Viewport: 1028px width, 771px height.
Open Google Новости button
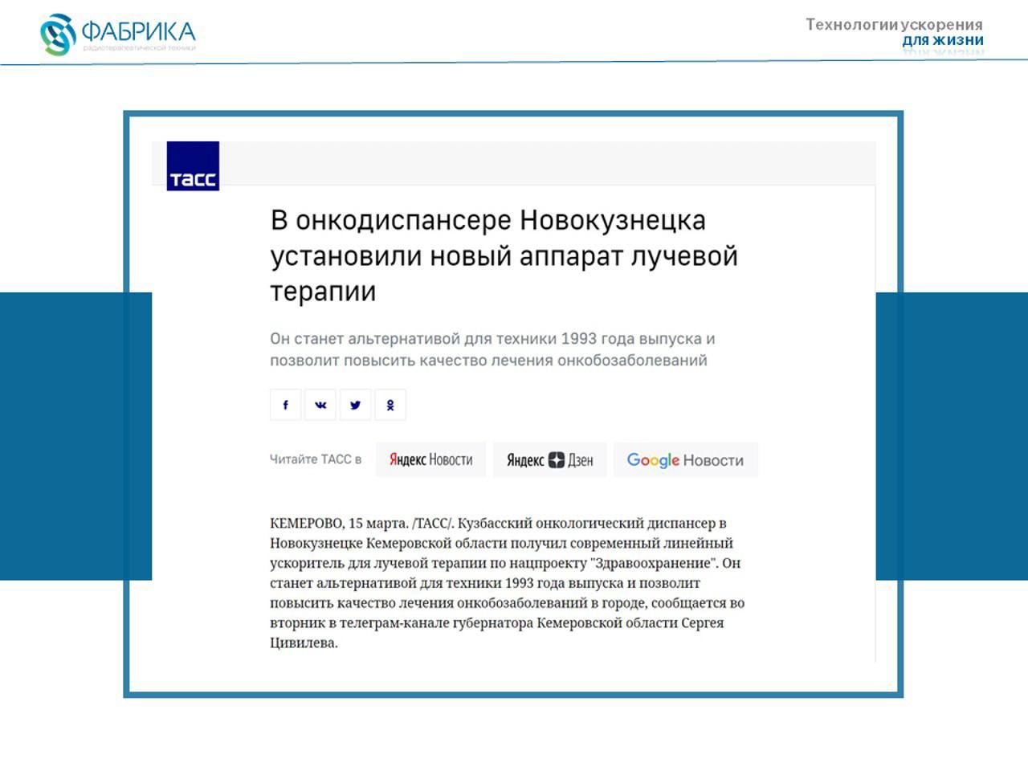[686, 459]
